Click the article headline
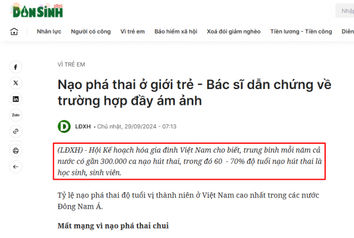This screenshot has height=238, width=354. [x=194, y=92]
